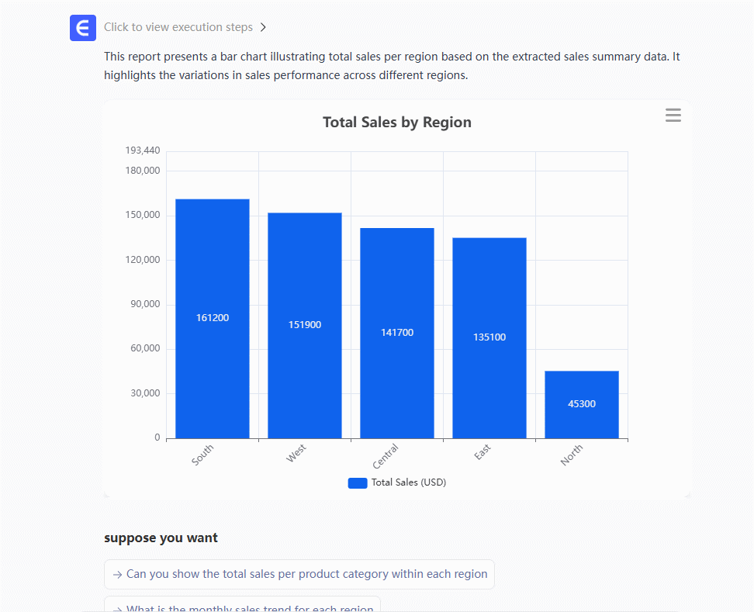This screenshot has width=754, height=612.
Task: Choose the monthly sales trend suggestion
Action: pos(249,606)
